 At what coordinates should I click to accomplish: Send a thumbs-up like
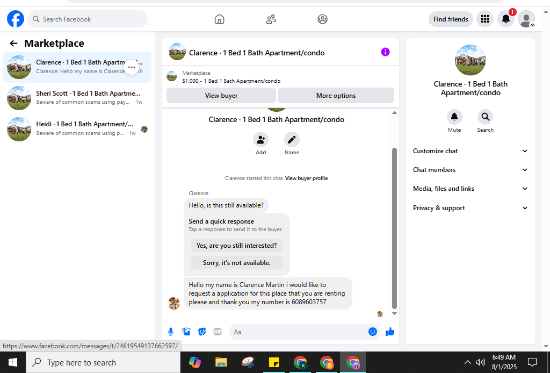[x=390, y=332]
